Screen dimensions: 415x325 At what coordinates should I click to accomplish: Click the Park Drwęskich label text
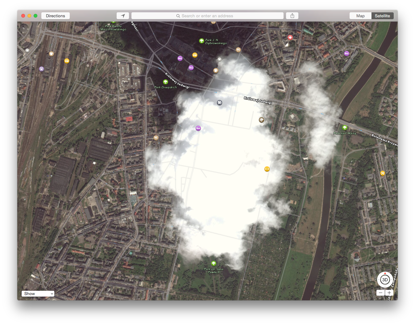click(165, 87)
